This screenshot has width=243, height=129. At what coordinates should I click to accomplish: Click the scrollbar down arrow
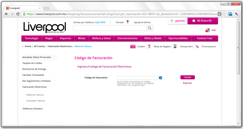tap(238, 123)
